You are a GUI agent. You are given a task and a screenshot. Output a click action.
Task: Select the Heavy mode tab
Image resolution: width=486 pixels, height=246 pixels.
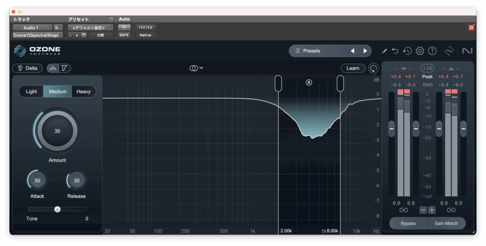84,92
